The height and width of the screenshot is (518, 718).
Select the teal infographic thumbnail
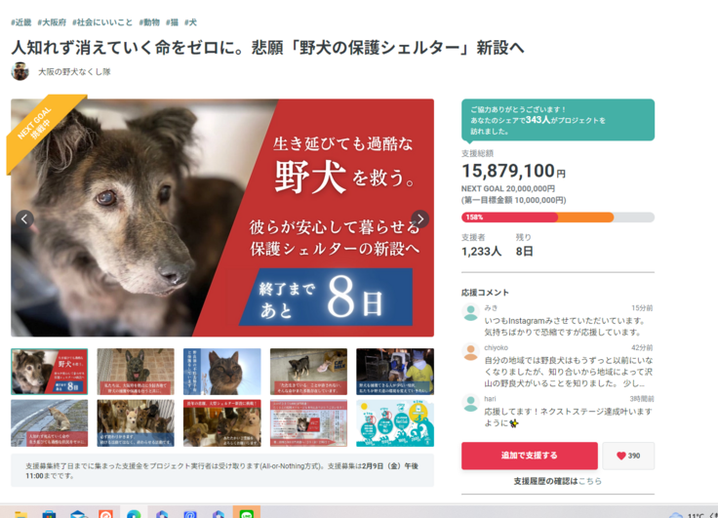(395, 422)
